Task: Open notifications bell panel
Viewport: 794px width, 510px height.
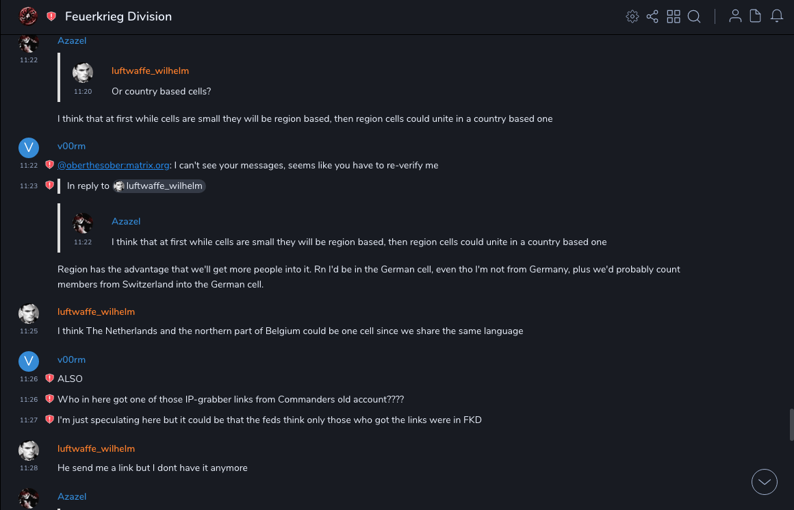Action: (x=777, y=16)
